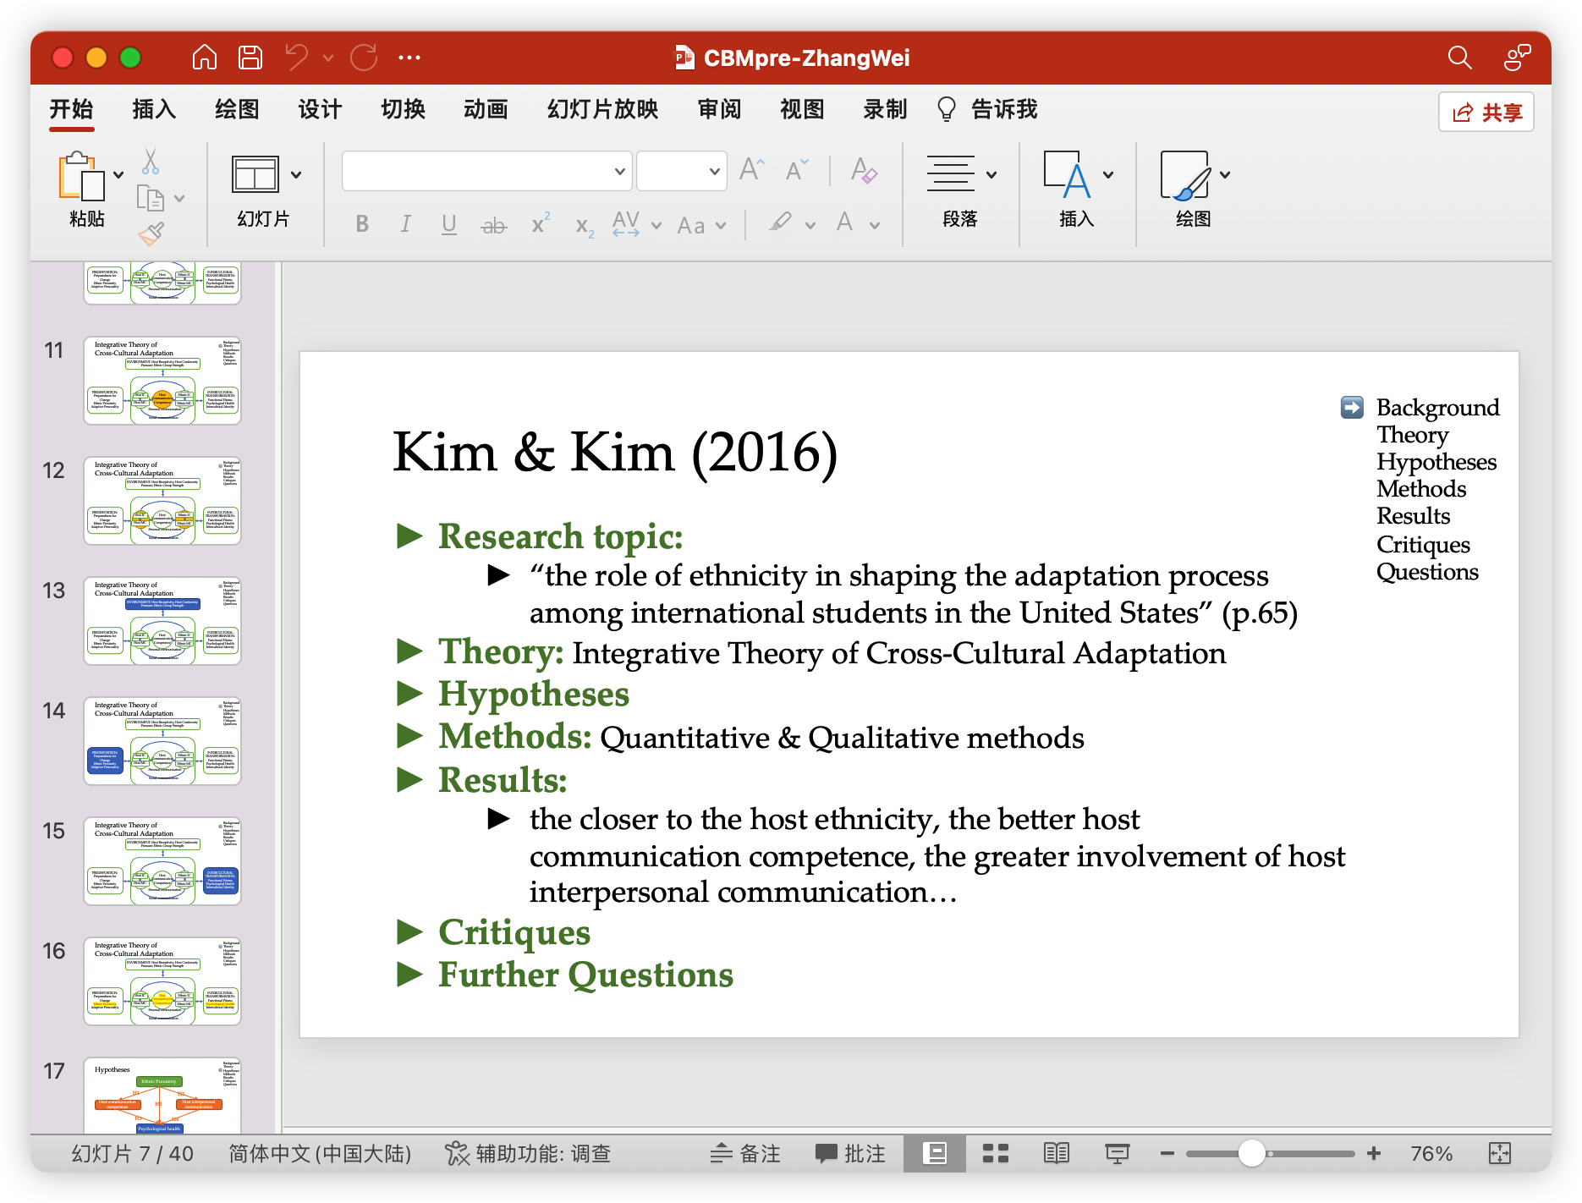Select slide 17 Hypotheses thumbnail
Screen dimensions: 1582x1203
[x=162, y=1095]
